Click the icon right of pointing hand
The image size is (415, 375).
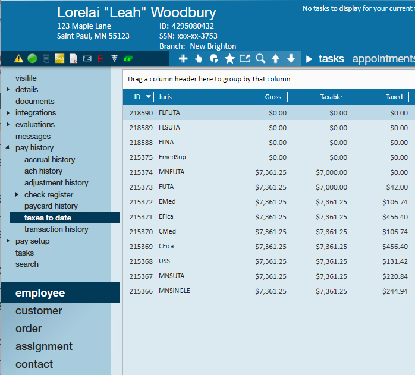point(214,58)
